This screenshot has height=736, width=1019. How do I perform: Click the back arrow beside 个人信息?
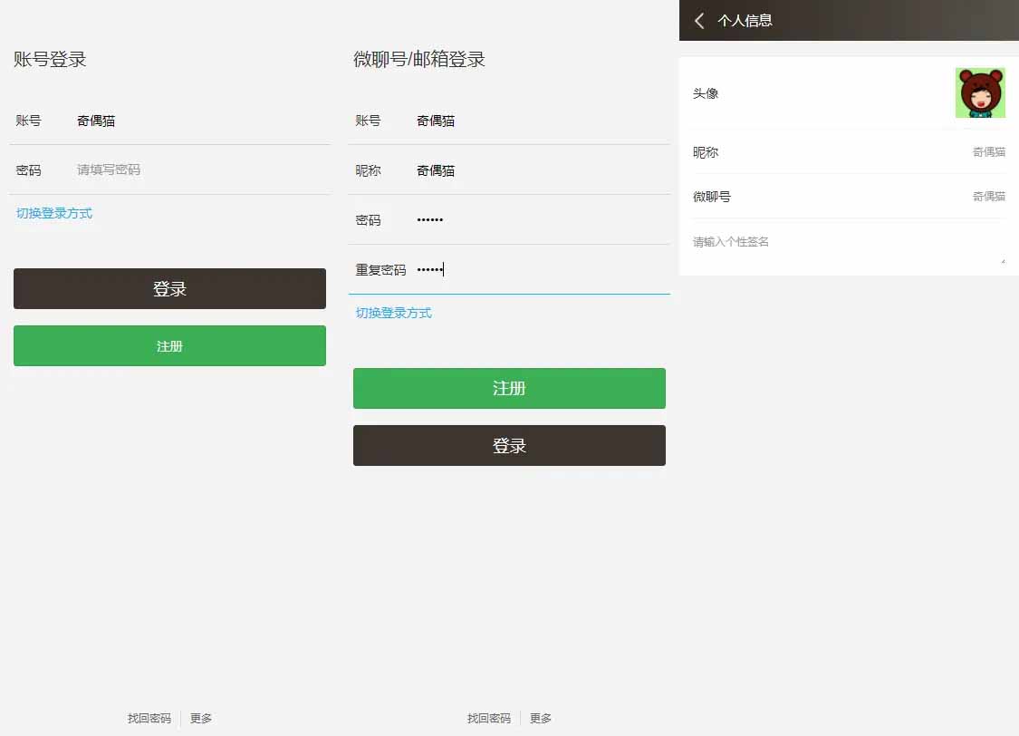coord(699,21)
